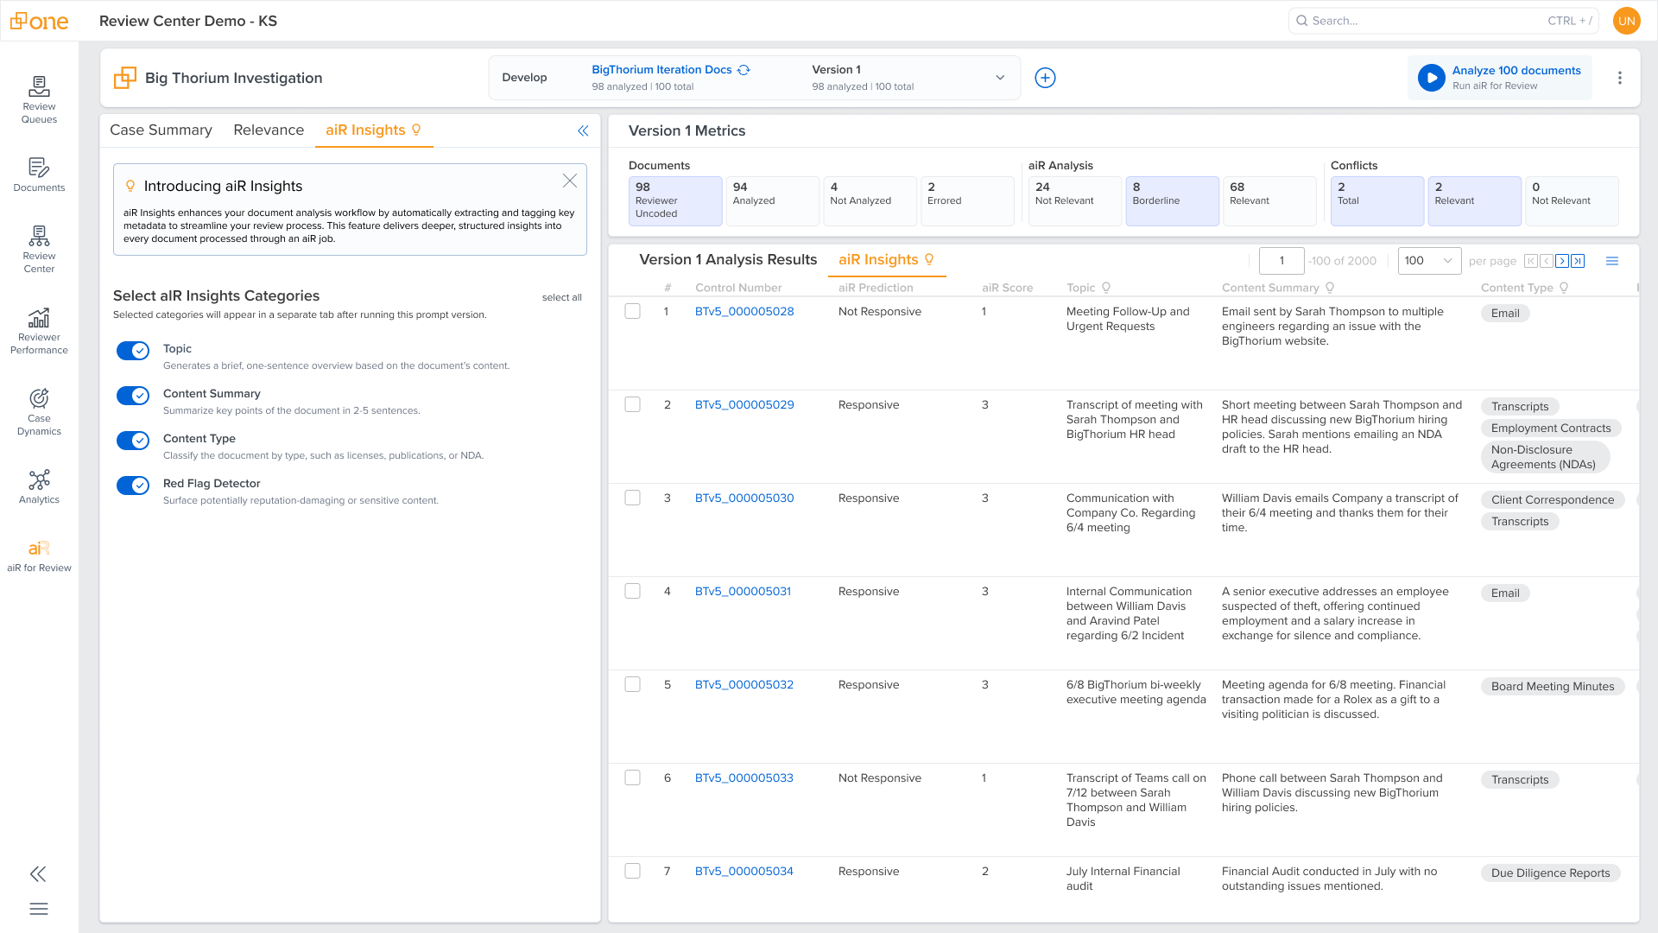Open document link BTv5_000005031
The width and height of the screenshot is (1658, 933).
(x=743, y=591)
